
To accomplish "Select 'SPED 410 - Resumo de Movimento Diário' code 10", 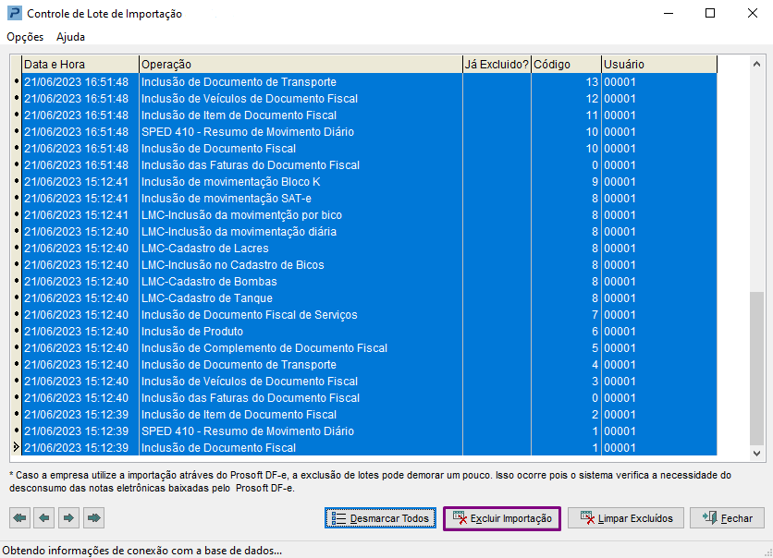I will point(369,132).
